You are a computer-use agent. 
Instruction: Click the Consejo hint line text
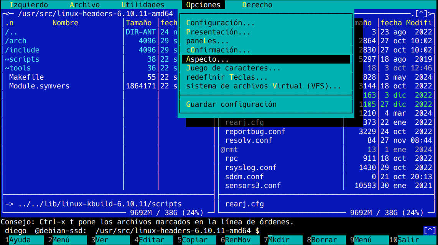tap(147, 222)
